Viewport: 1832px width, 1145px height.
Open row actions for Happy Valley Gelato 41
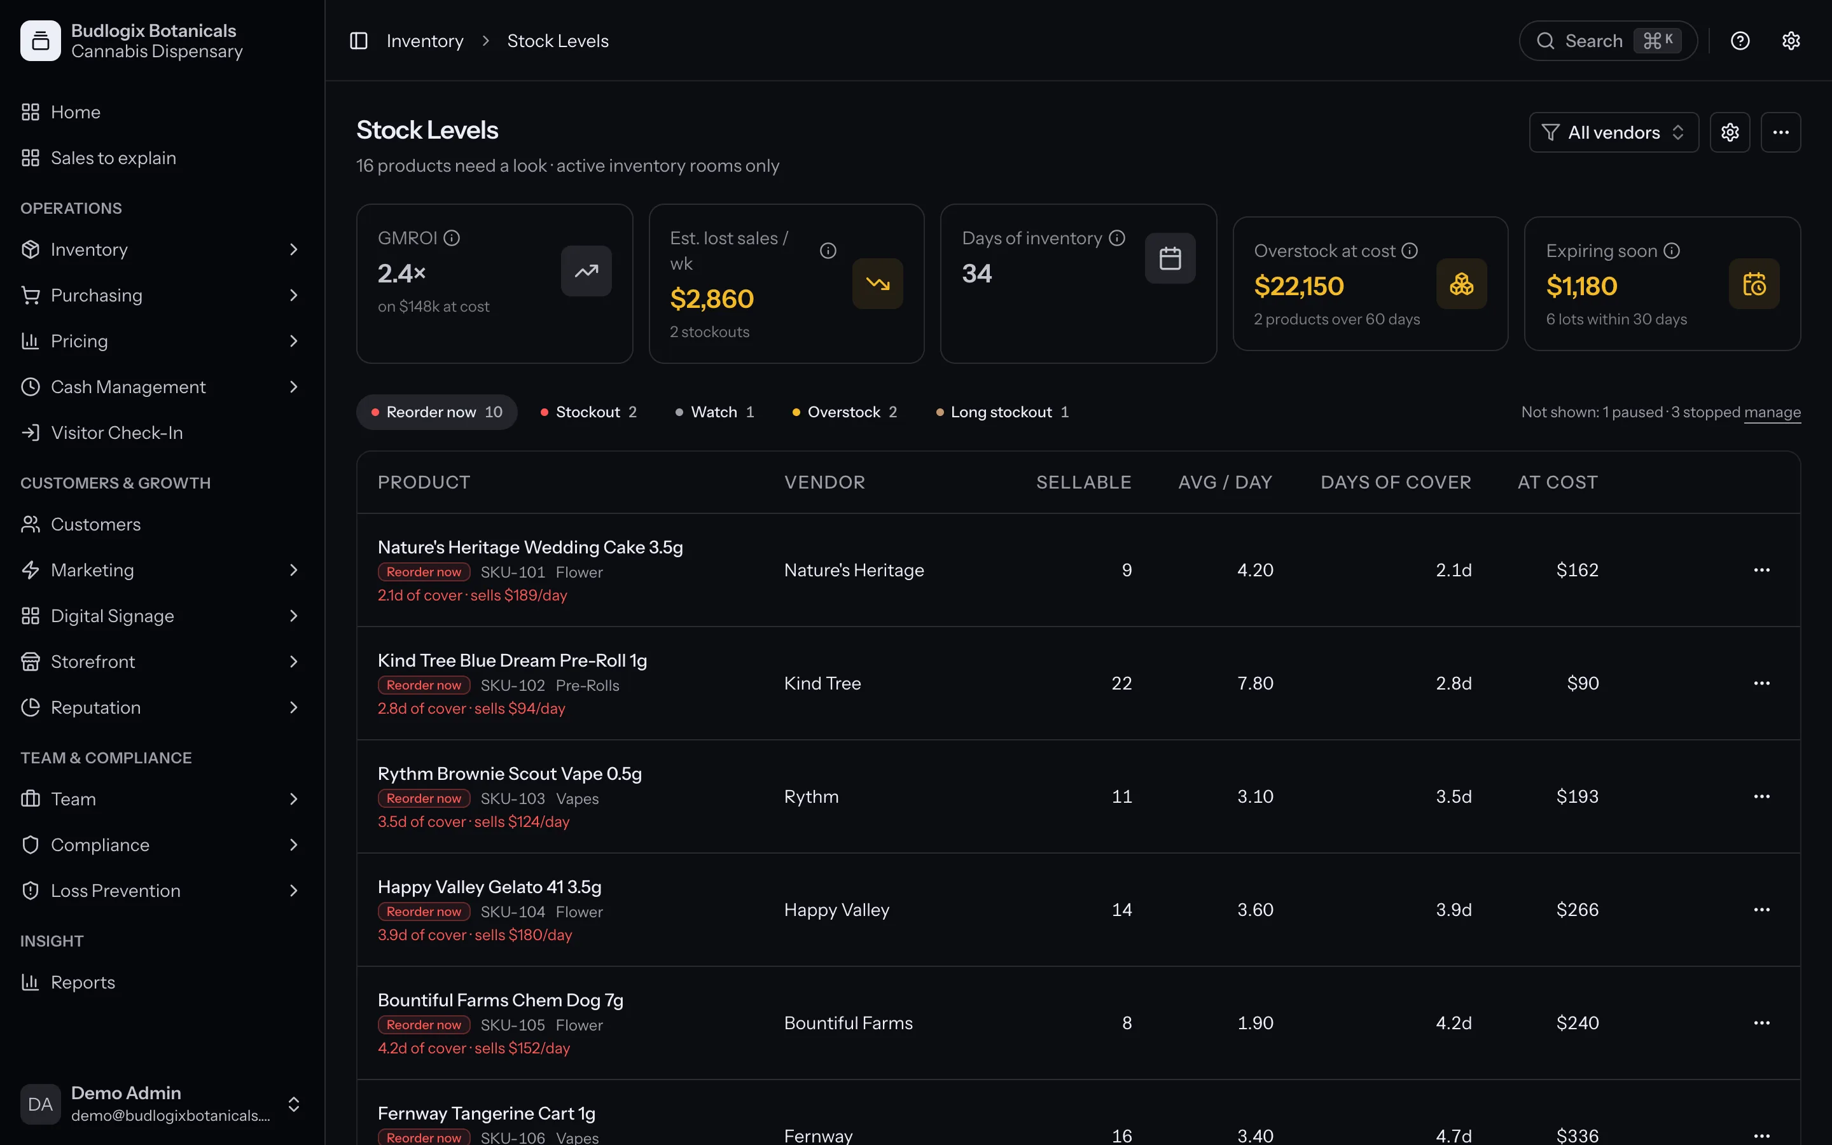[x=1761, y=910]
